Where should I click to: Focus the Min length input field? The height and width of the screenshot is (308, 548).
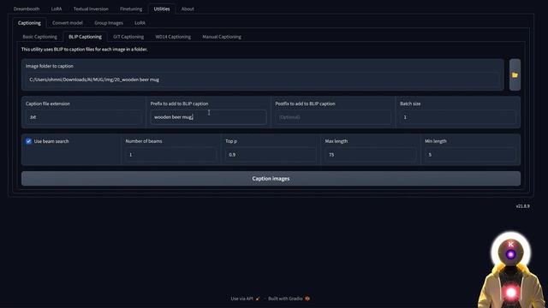point(470,154)
